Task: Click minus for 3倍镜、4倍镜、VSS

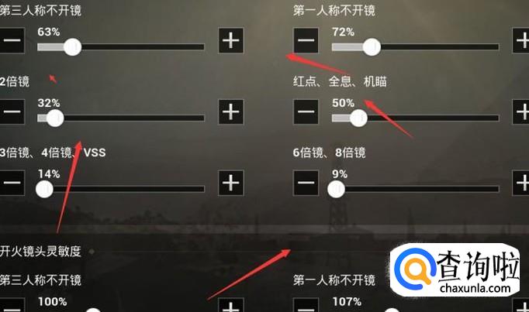Action: [x=12, y=183]
